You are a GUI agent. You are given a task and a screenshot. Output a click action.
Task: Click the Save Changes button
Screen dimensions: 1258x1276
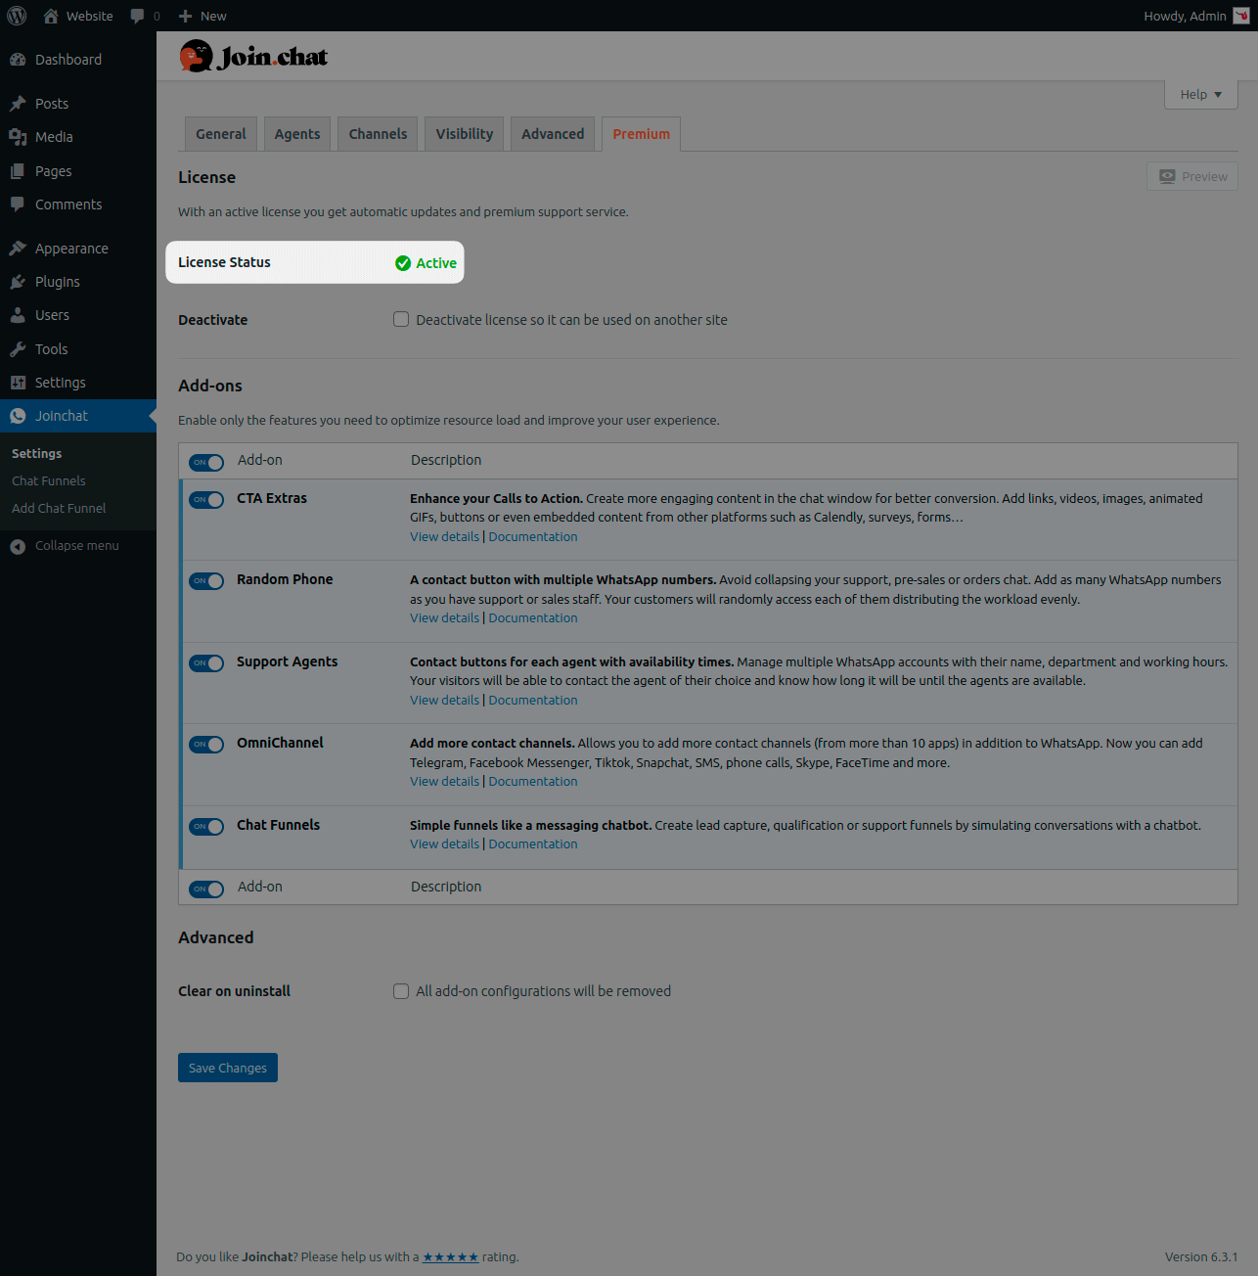coord(227,1068)
